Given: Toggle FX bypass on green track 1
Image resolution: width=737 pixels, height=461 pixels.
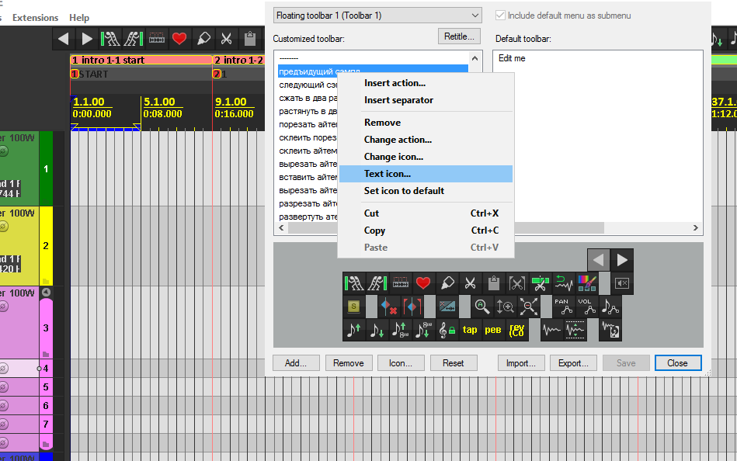Looking at the screenshot, I should (3, 151).
